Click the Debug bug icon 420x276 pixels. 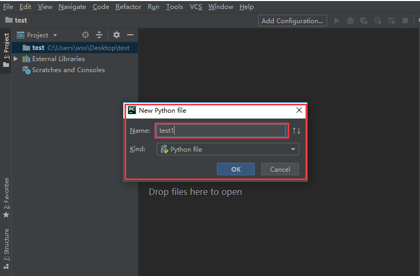[x=350, y=21]
